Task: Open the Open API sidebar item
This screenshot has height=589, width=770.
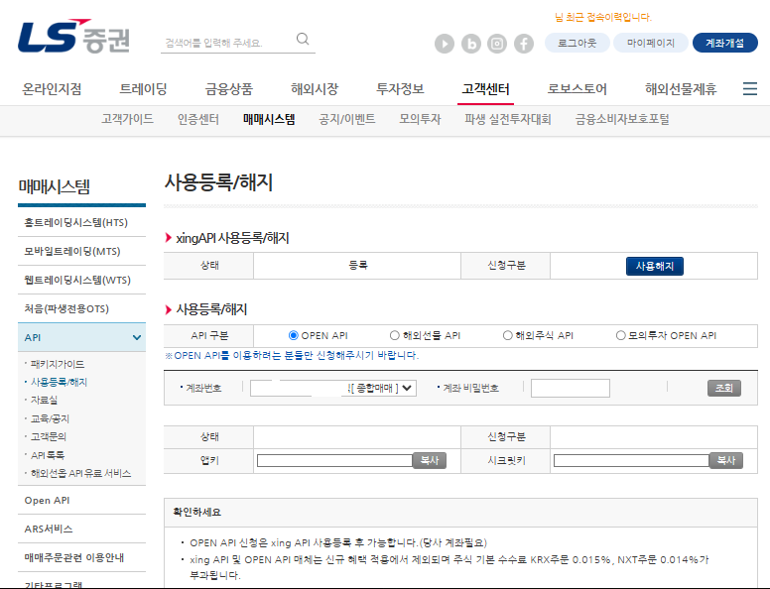Action: tap(81, 500)
